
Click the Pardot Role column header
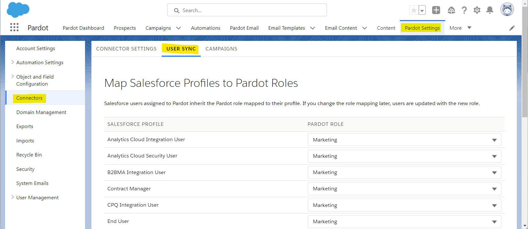pos(326,124)
